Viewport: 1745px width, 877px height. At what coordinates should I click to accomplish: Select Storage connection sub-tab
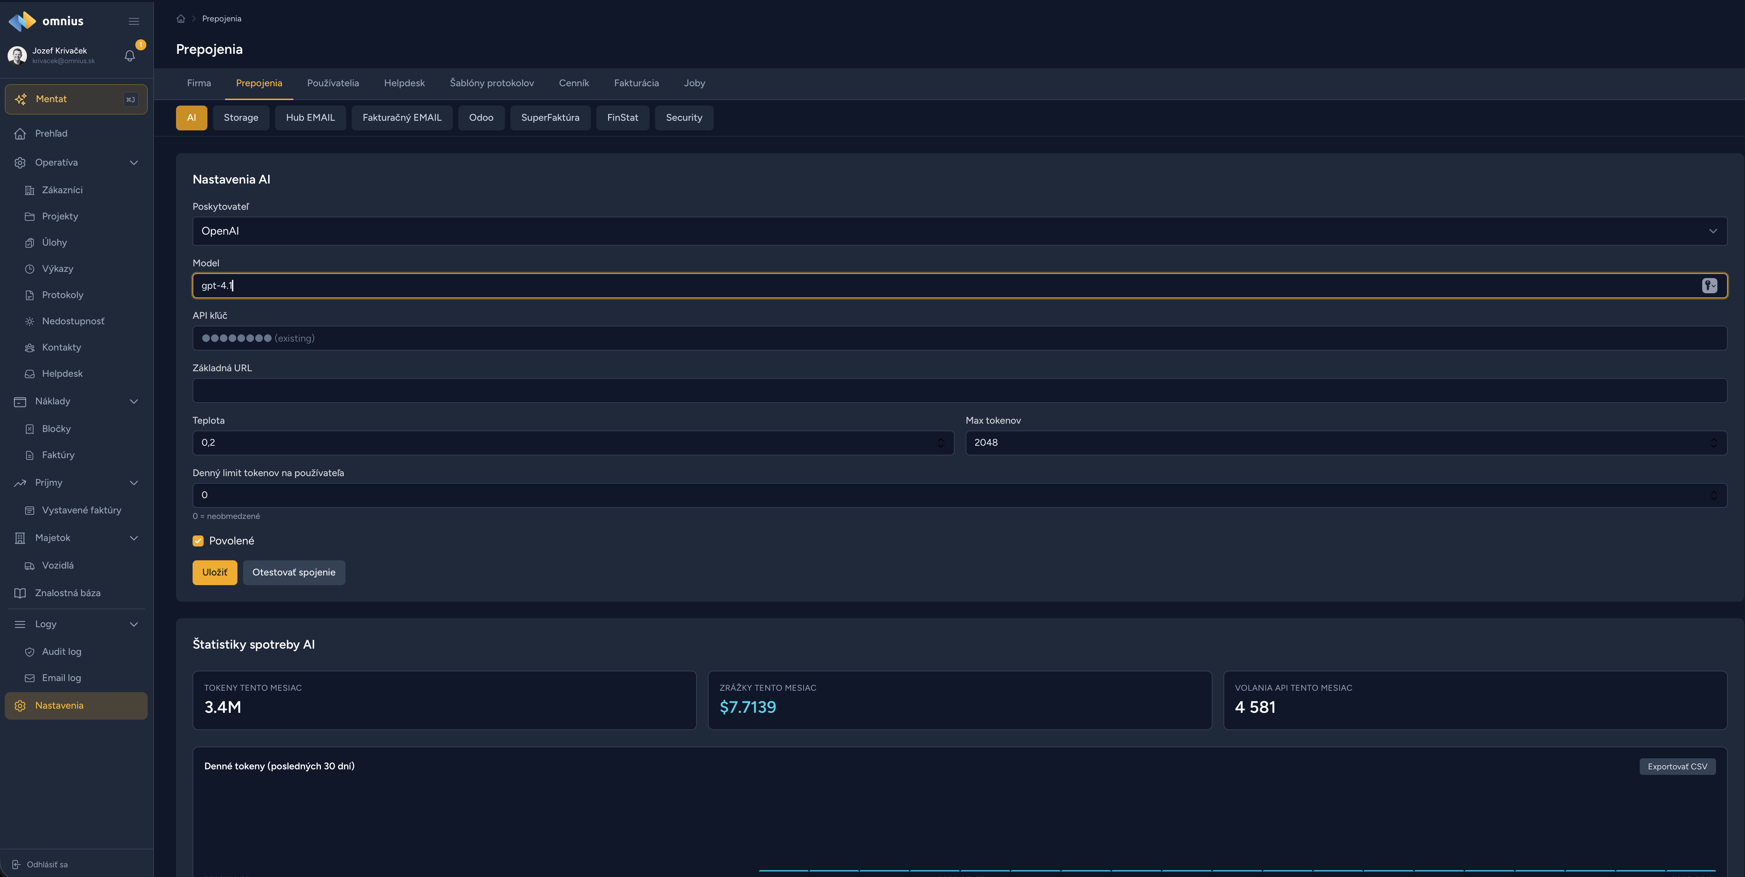coord(241,118)
